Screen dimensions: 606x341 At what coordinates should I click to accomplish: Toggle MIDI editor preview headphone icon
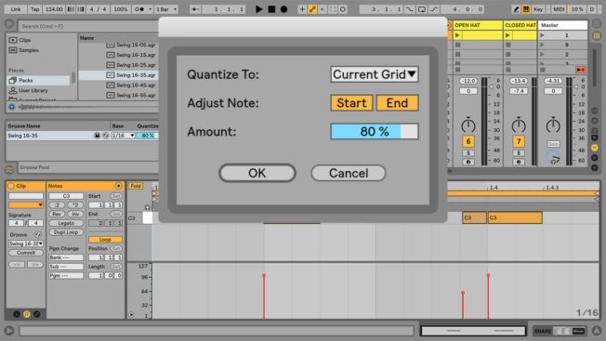pyautogui.click(x=148, y=207)
